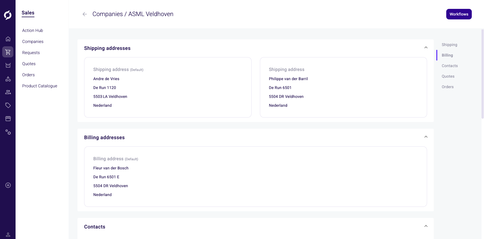Open the price tag icon
The height and width of the screenshot is (239, 484).
[8, 105]
